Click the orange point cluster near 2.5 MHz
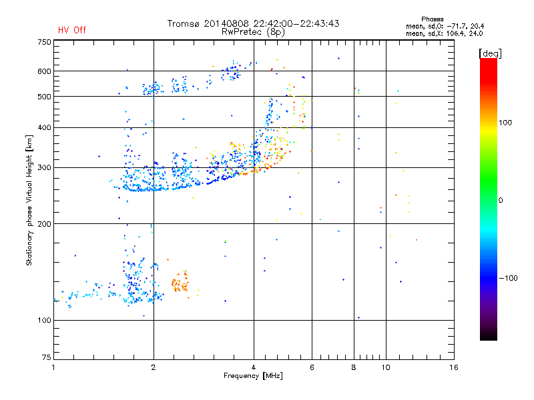534x400 pixels. [x=180, y=283]
